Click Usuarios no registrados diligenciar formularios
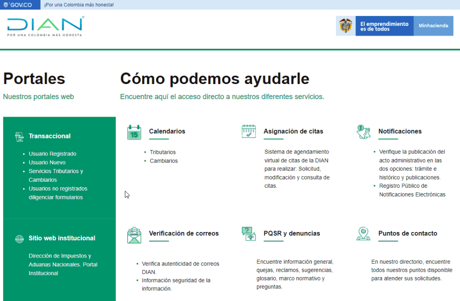Viewport: 460px width, 301px height. (58, 193)
